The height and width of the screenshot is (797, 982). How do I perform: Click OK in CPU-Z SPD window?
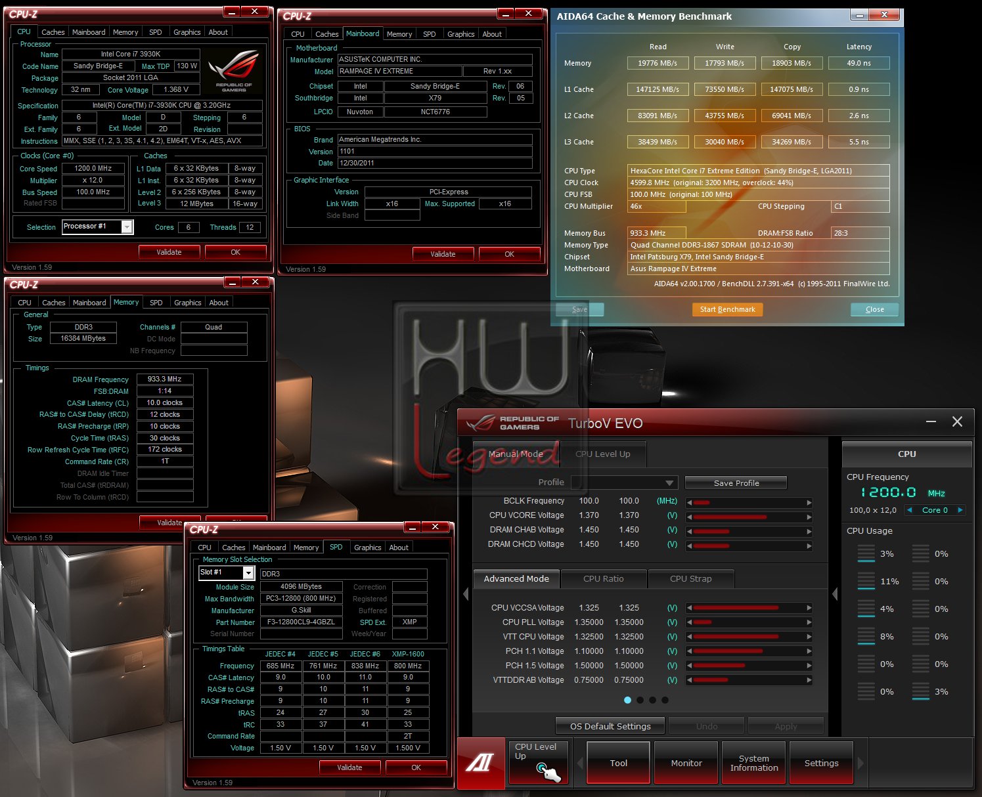click(416, 767)
